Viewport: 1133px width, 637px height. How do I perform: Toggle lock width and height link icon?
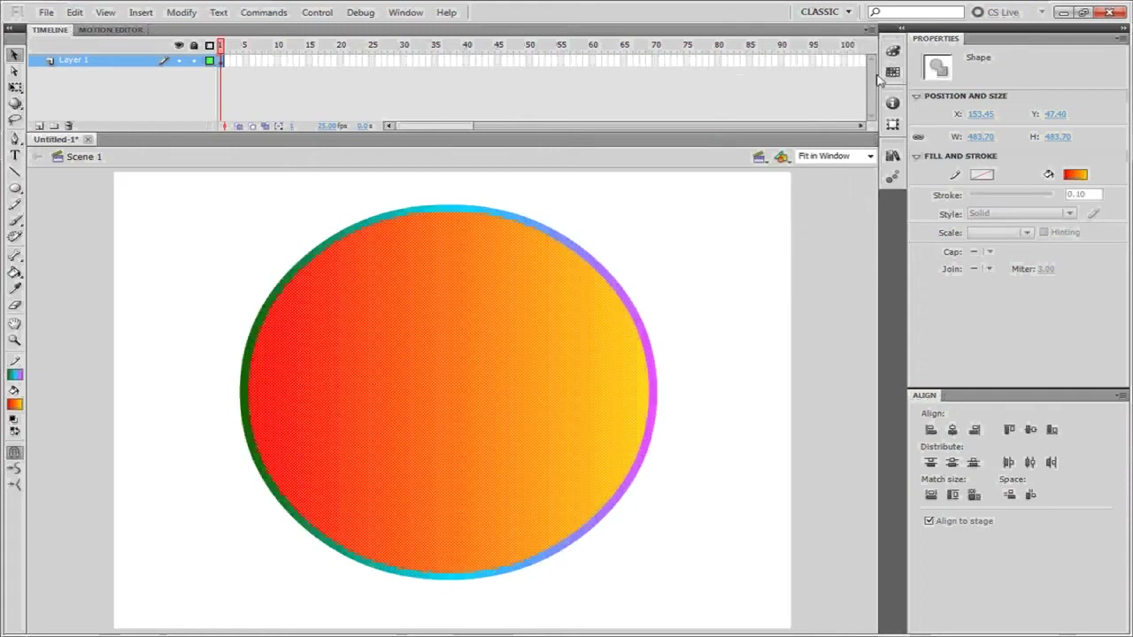point(918,137)
